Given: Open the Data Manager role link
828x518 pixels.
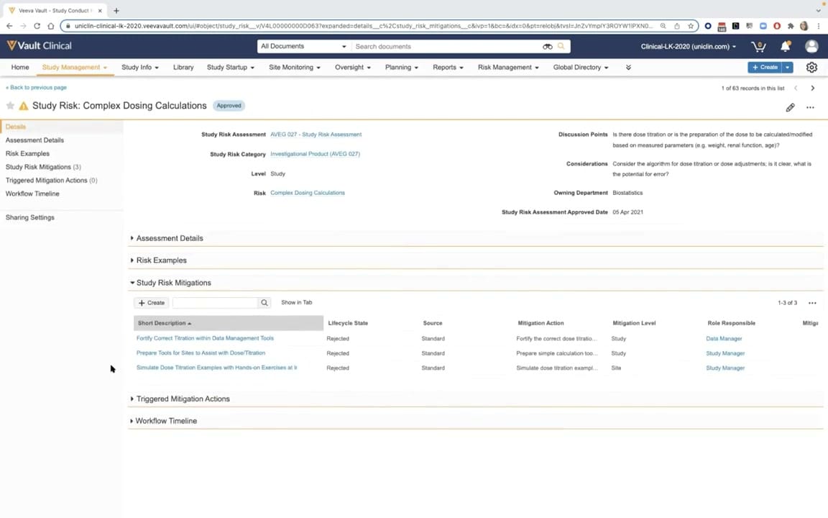Looking at the screenshot, I should click(724, 339).
